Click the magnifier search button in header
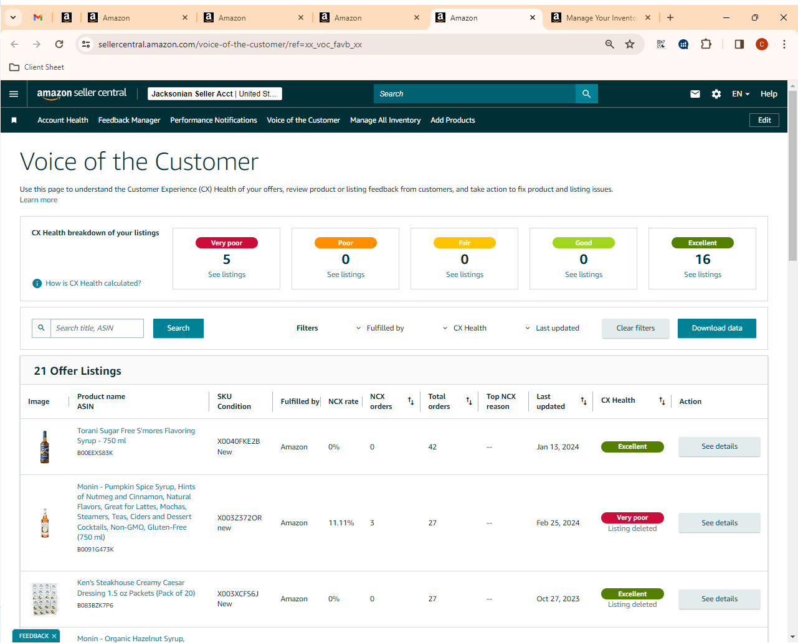The height and width of the screenshot is (643, 798). [x=586, y=94]
